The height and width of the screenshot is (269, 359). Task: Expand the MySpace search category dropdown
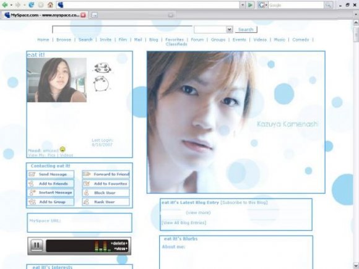point(230,30)
